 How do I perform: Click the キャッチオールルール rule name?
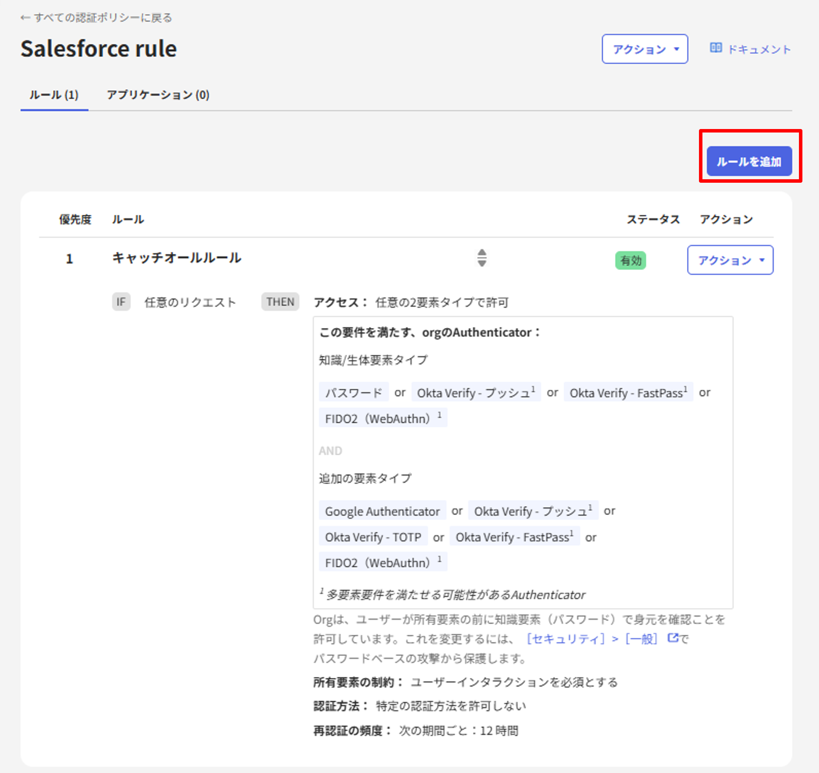point(177,258)
